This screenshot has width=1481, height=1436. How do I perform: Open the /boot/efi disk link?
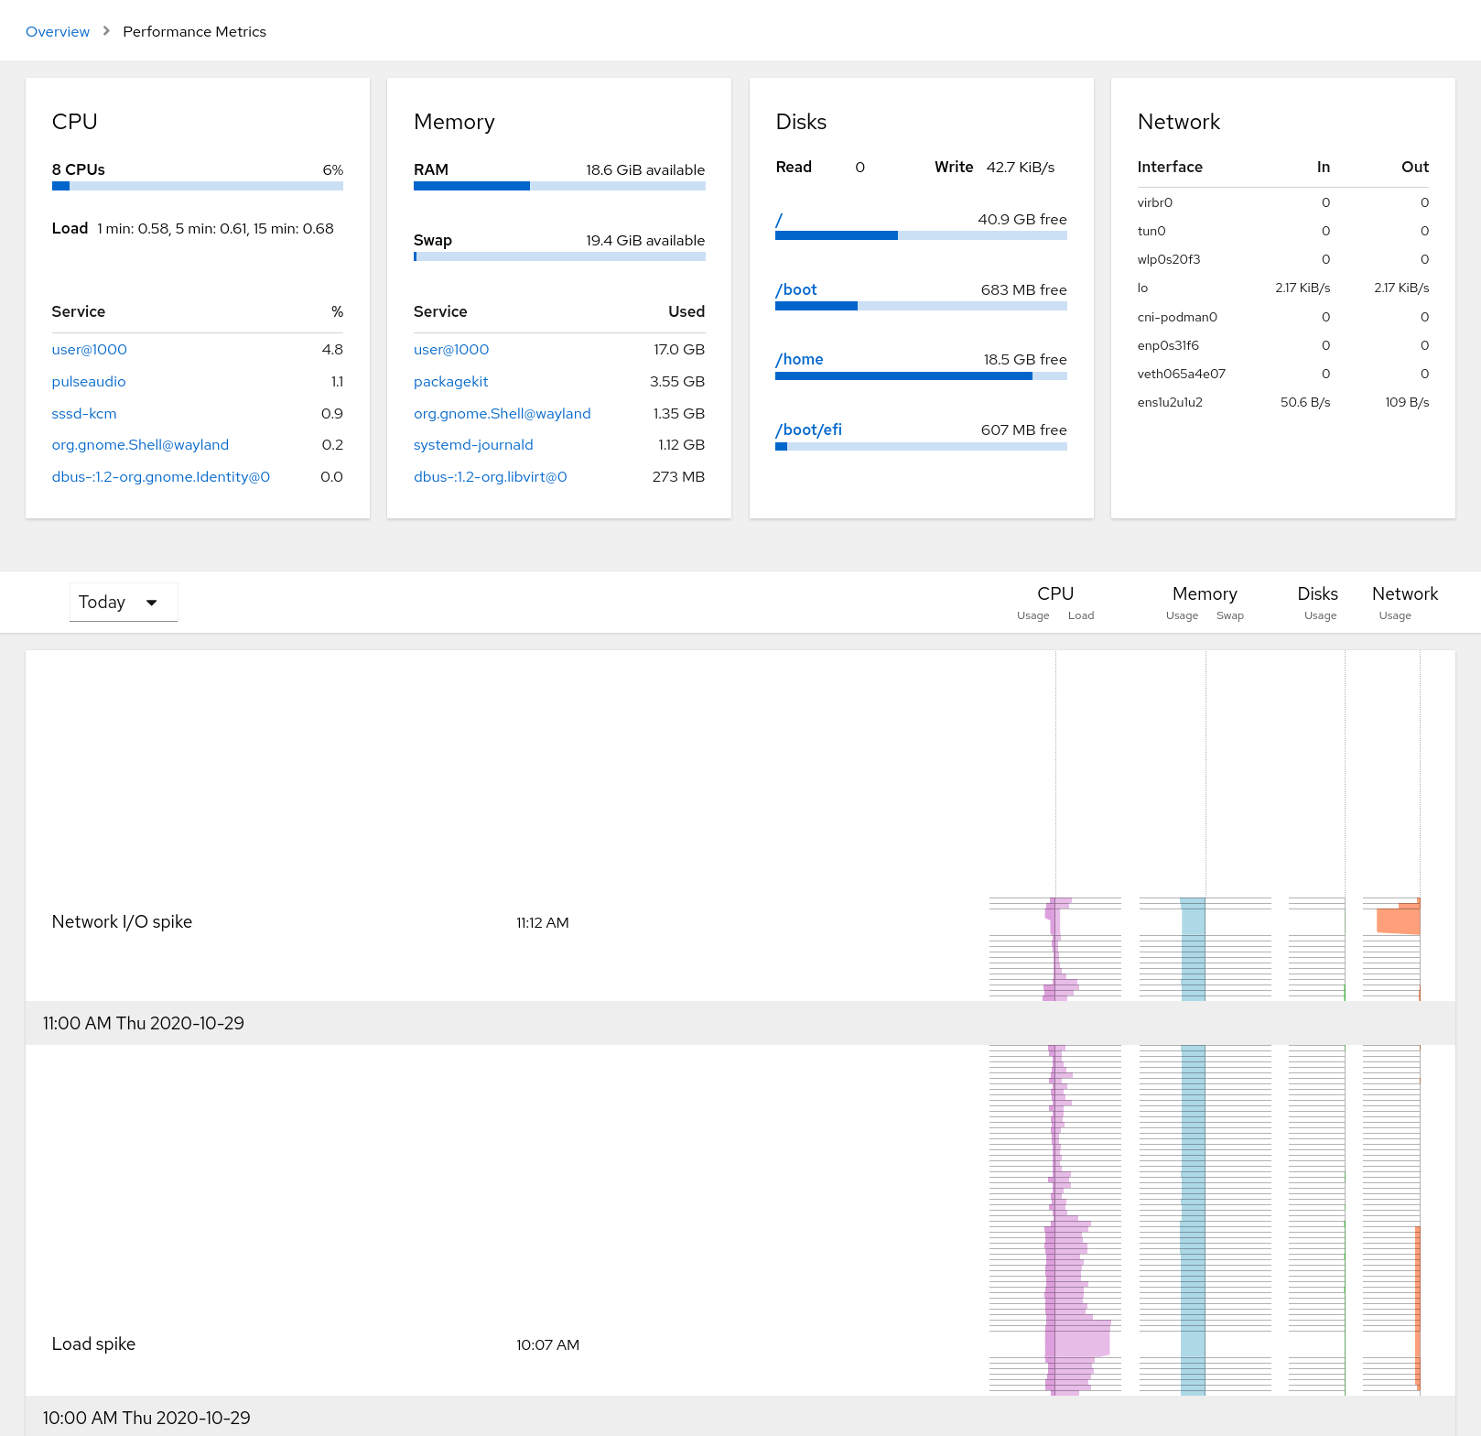point(808,430)
